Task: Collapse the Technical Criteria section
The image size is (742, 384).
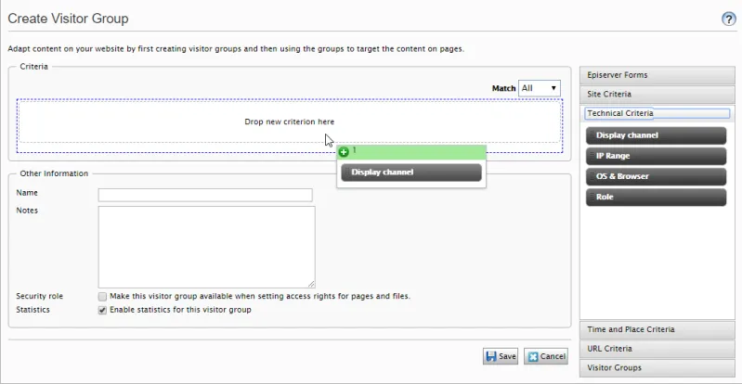Action: tap(657, 113)
